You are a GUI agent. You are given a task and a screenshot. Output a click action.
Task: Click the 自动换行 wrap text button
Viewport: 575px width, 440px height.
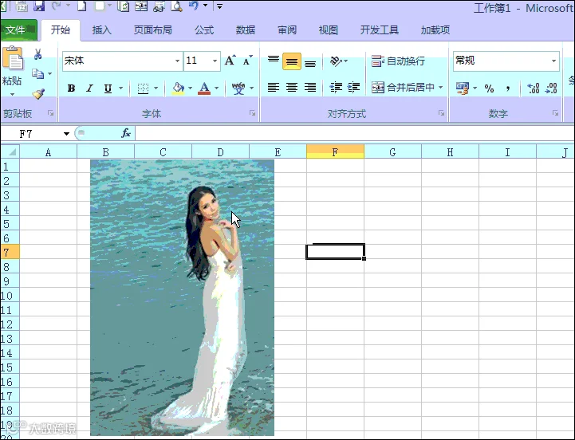398,61
